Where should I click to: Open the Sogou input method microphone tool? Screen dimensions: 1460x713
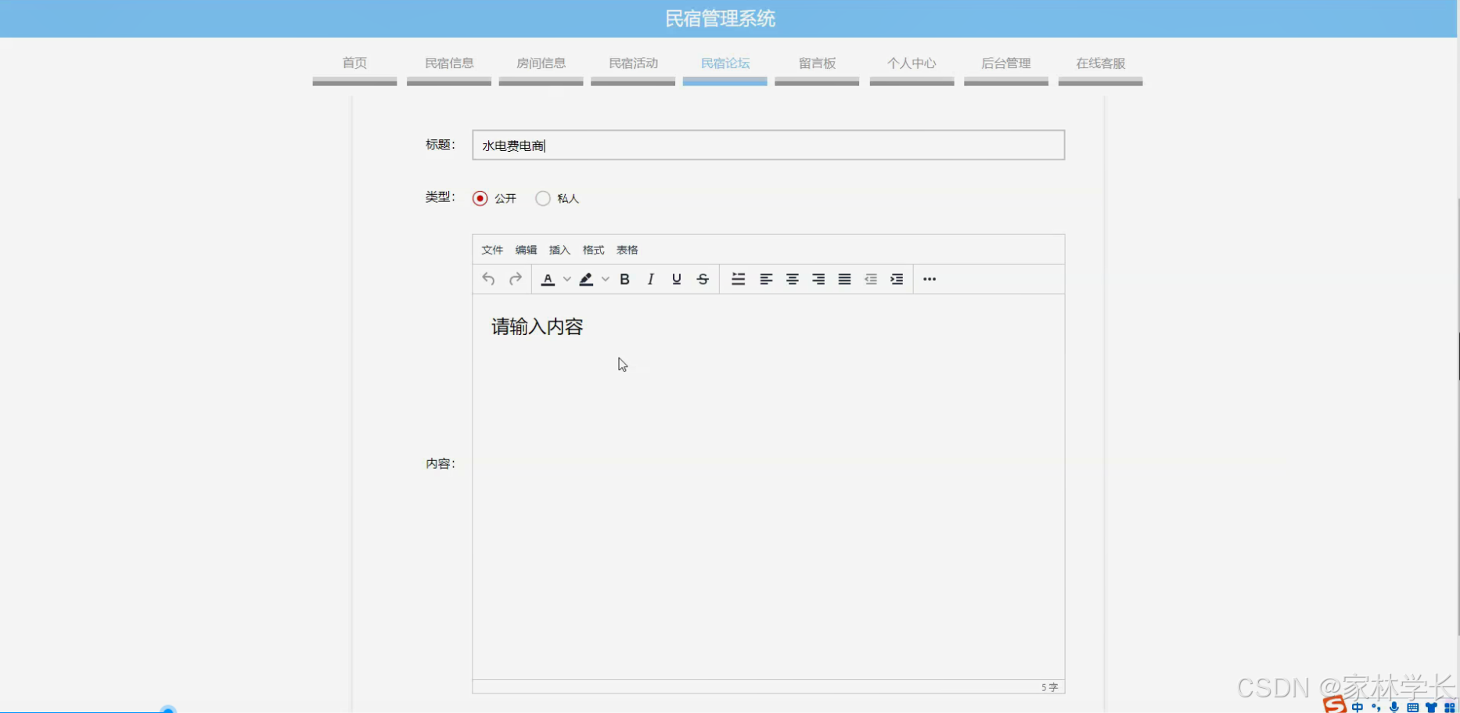[x=1393, y=706]
